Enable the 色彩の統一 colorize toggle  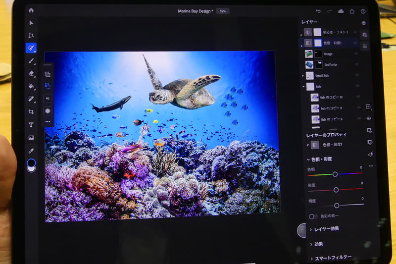click(x=313, y=216)
